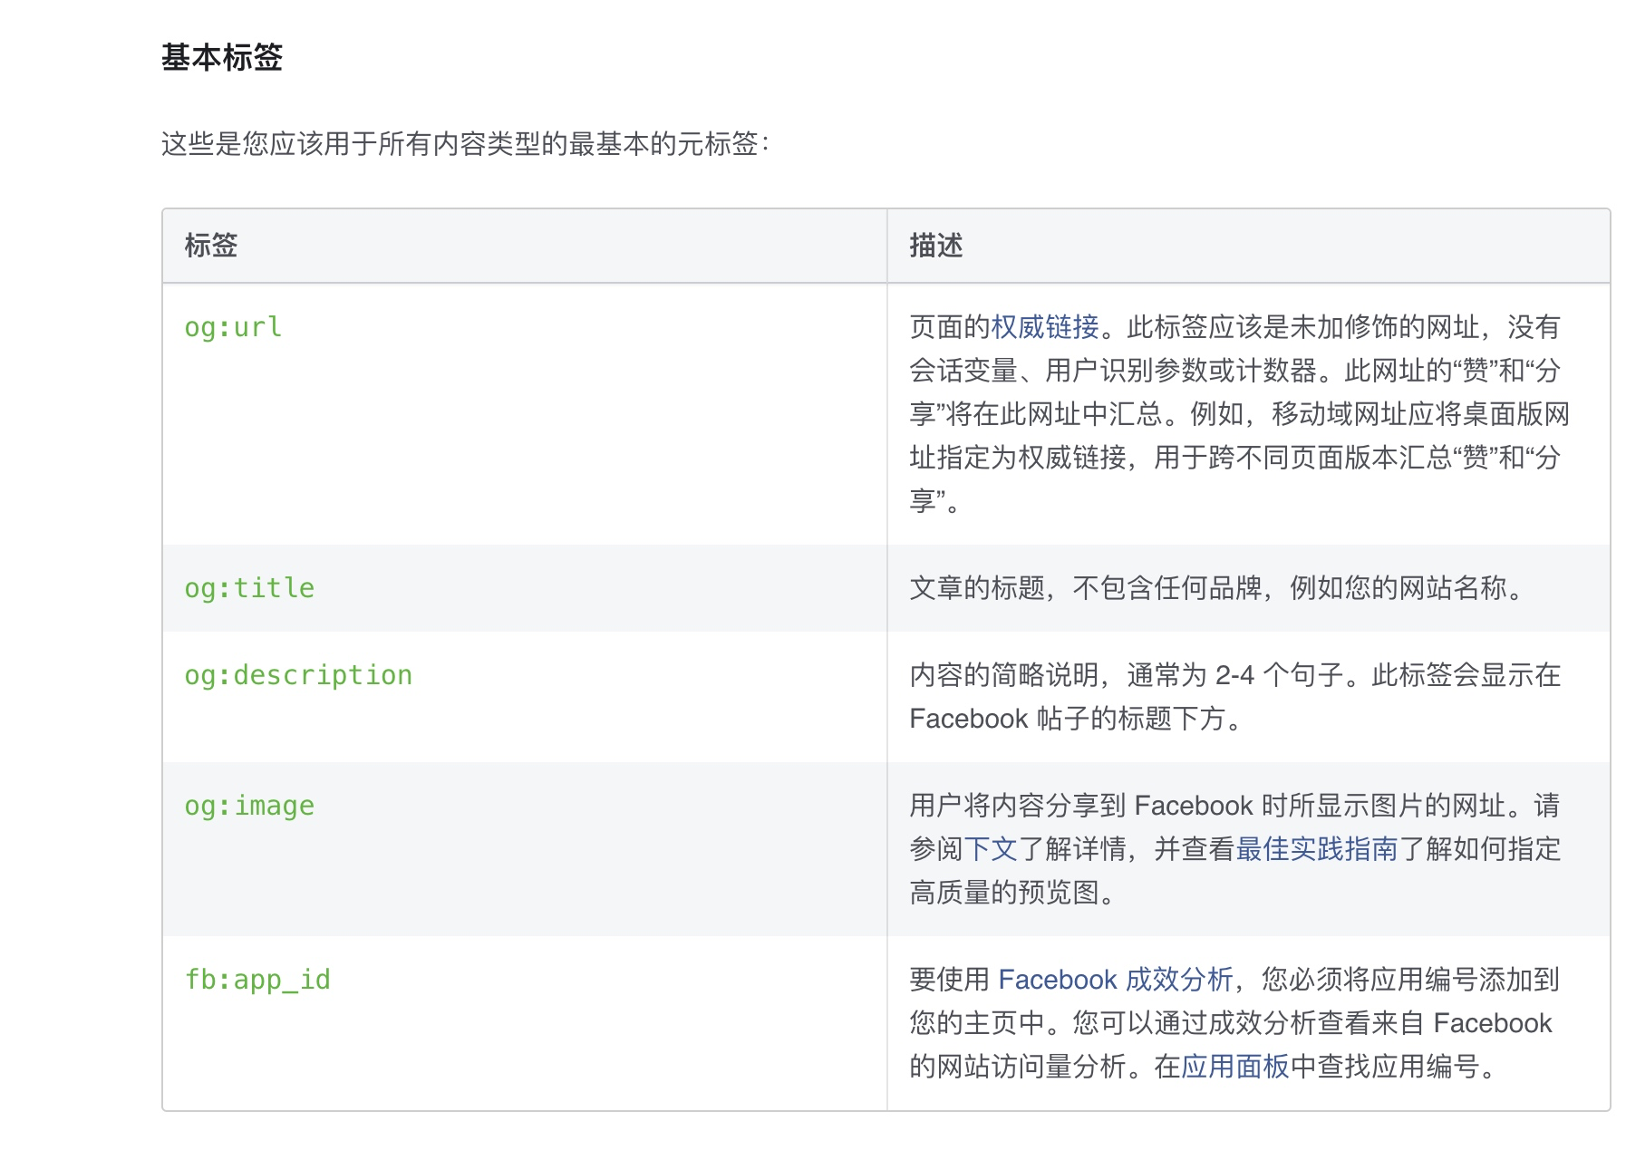
Task: Open the 权威链接 hyperlink
Action: coord(1045,327)
